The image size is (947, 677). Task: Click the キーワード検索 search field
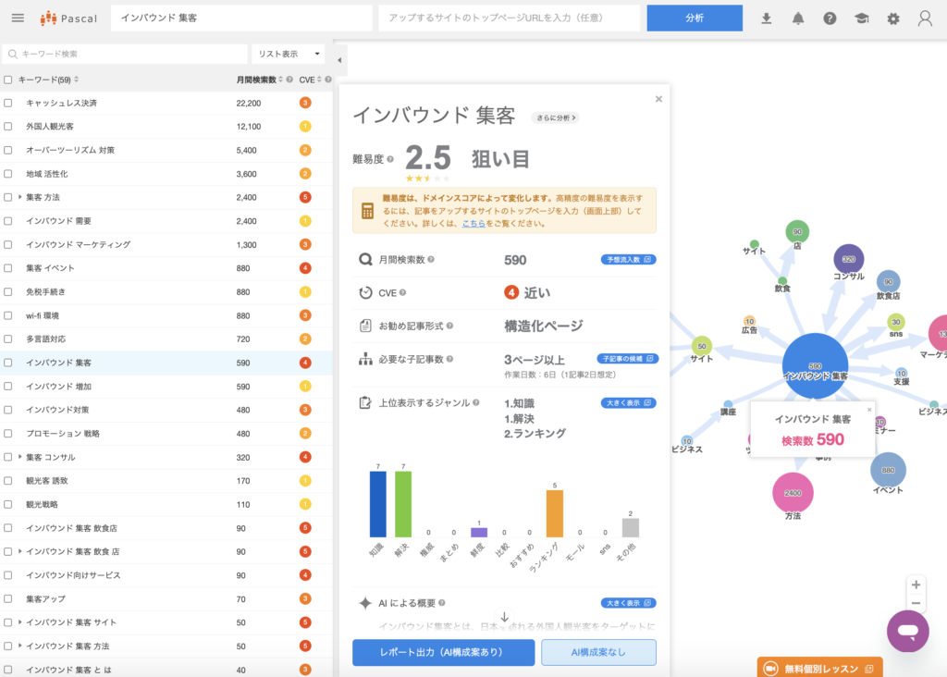click(129, 55)
